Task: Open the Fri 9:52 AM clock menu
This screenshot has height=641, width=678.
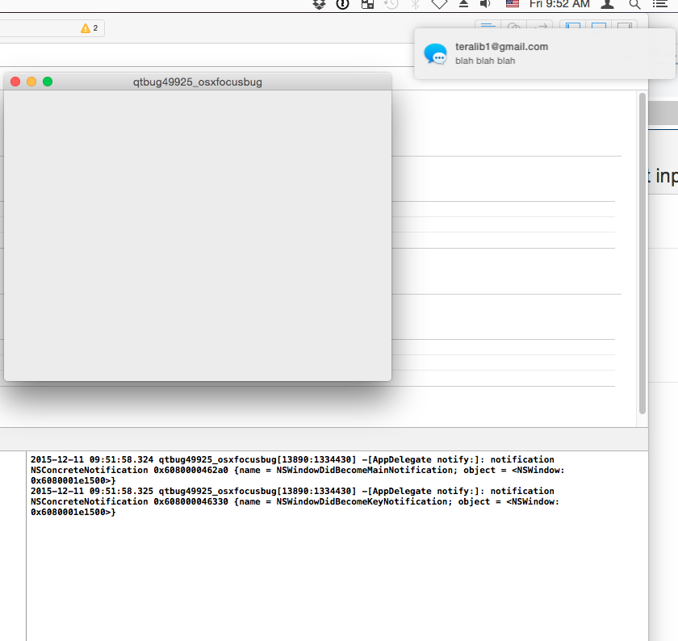Action: tap(559, 4)
